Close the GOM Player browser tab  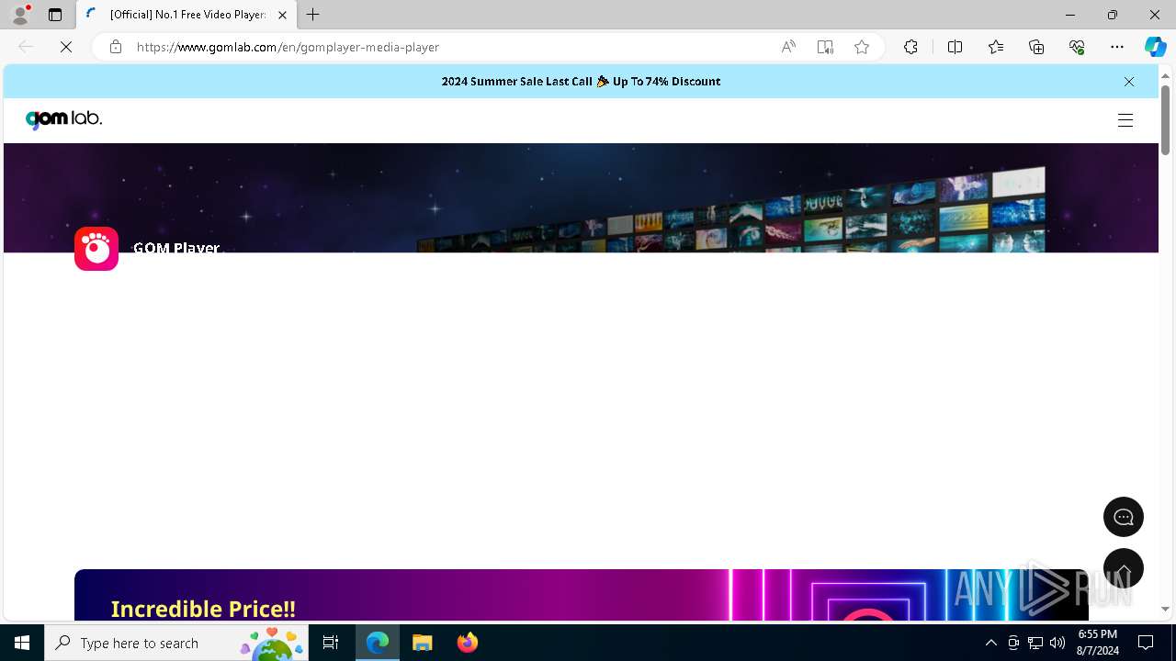[282, 15]
